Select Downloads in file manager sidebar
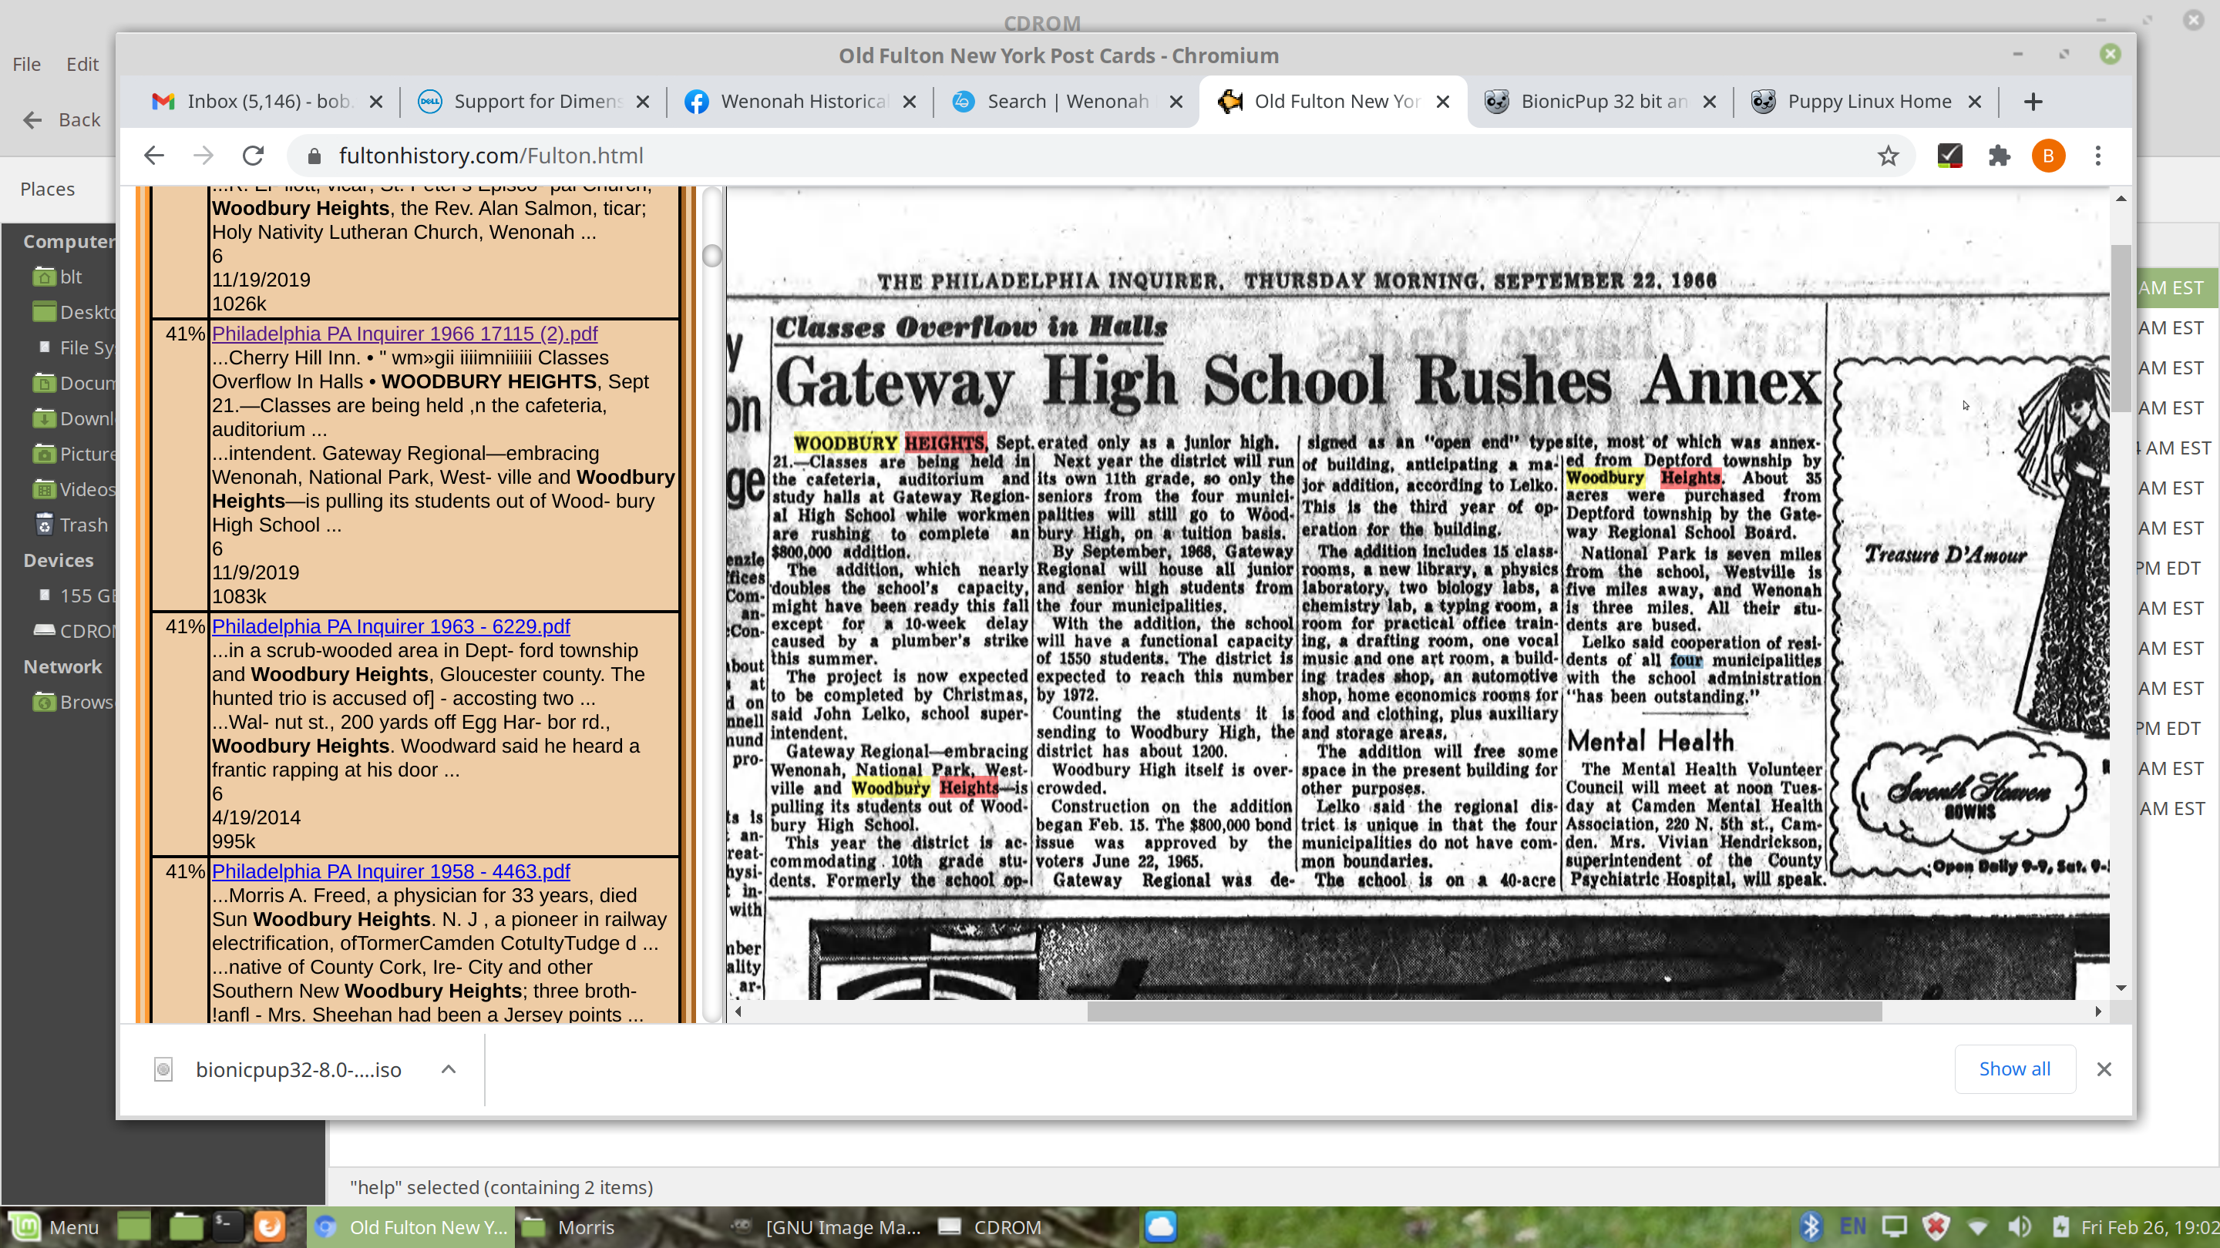 tap(74, 418)
